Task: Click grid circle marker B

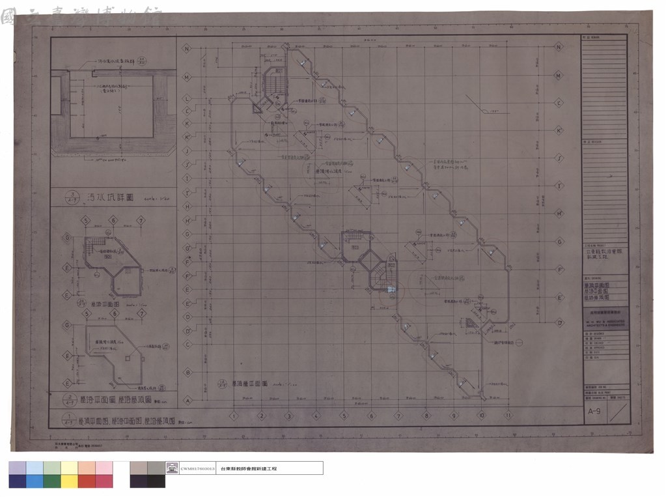Action: coord(187,373)
